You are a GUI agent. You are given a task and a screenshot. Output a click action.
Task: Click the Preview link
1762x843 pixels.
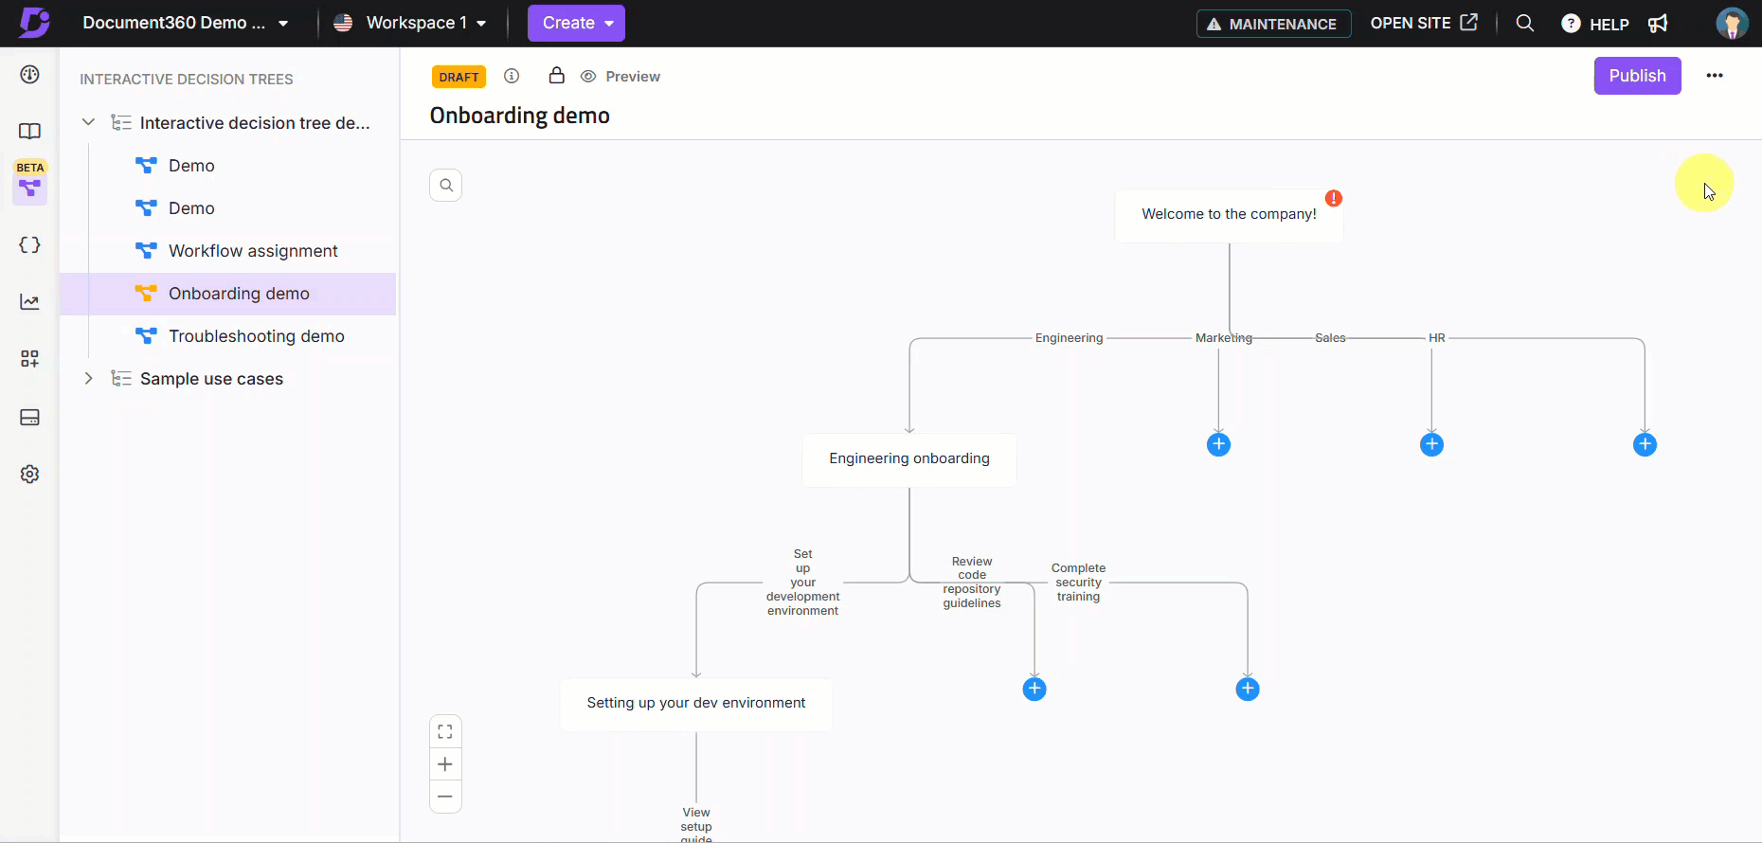620,76
